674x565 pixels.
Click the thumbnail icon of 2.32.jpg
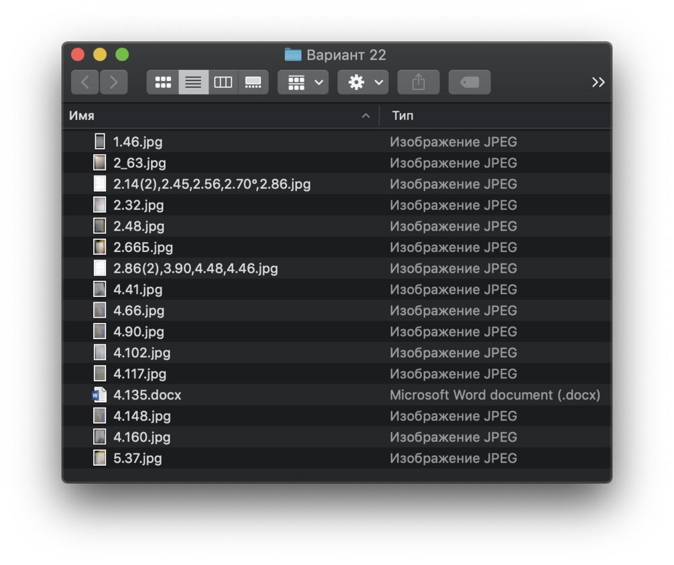(x=100, y=204)
